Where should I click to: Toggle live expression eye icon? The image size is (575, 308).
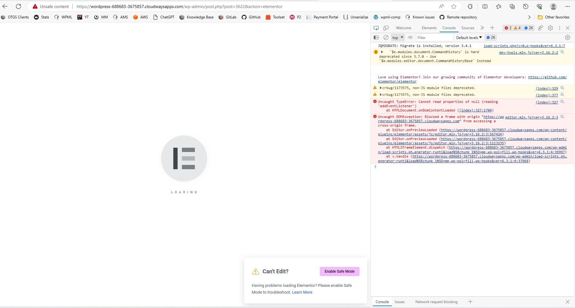[x=410, y=37]
